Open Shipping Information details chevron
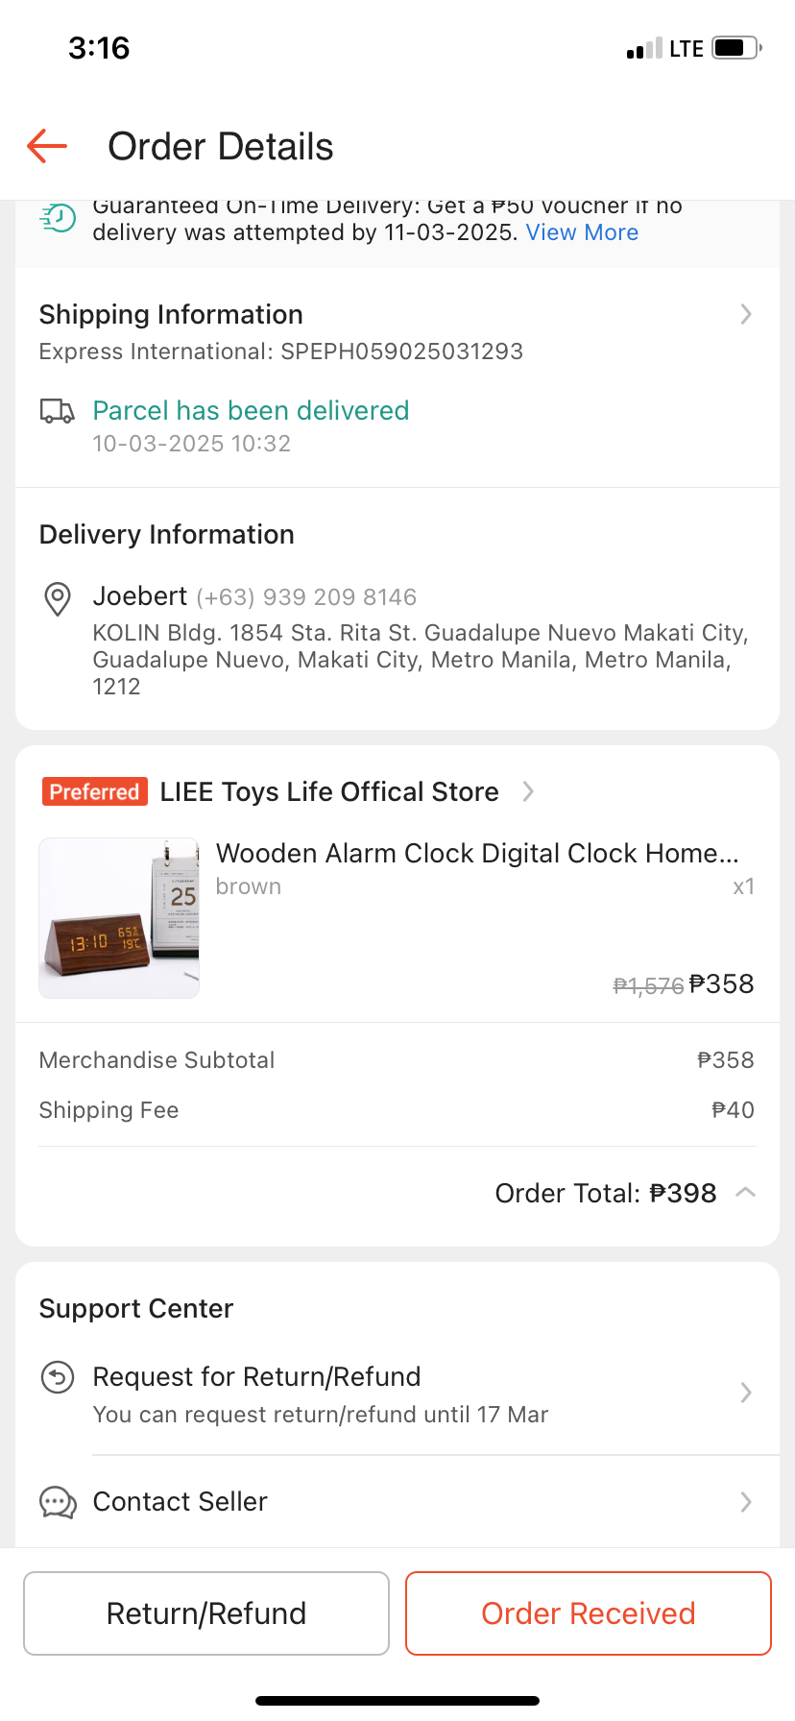Screen dimensions: 795x1721 (x=746, y=314)
